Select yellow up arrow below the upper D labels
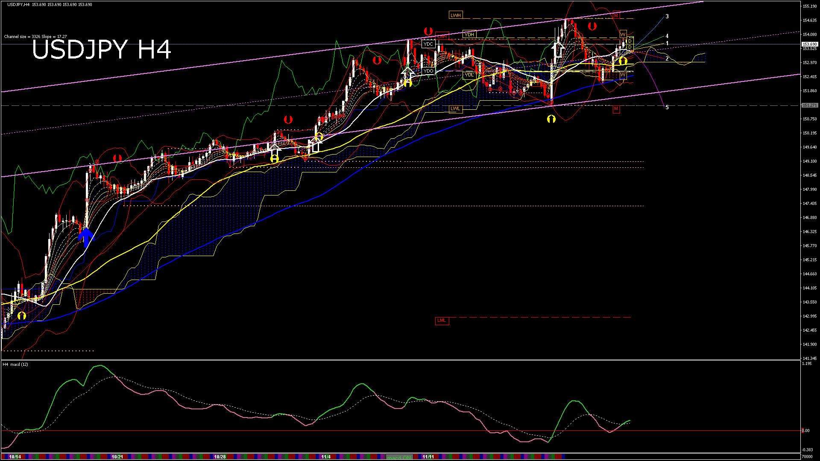Screen dimensions: 820x461 (x=623, y=61)
